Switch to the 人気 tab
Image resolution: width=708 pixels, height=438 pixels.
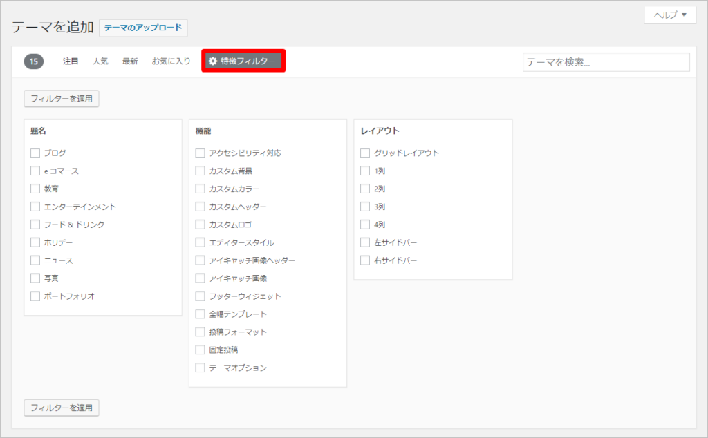click(100, 61)
